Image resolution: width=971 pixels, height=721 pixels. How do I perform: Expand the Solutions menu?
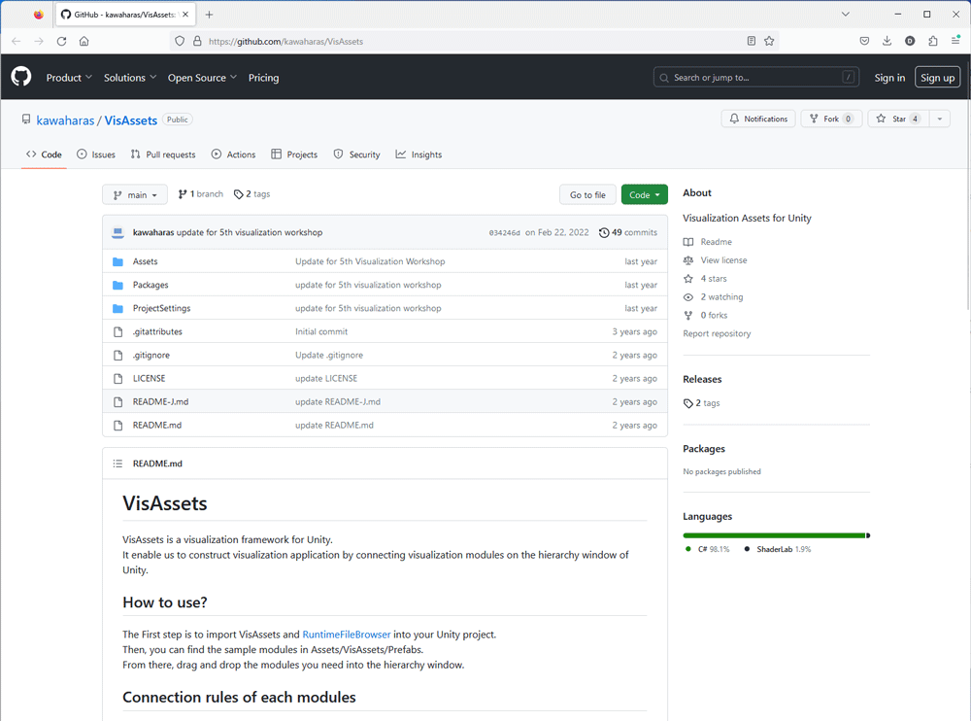tap(130, 78)
